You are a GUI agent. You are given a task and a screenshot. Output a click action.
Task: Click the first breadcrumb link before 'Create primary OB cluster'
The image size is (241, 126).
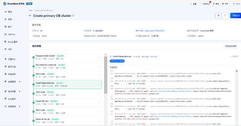point(30,10)
